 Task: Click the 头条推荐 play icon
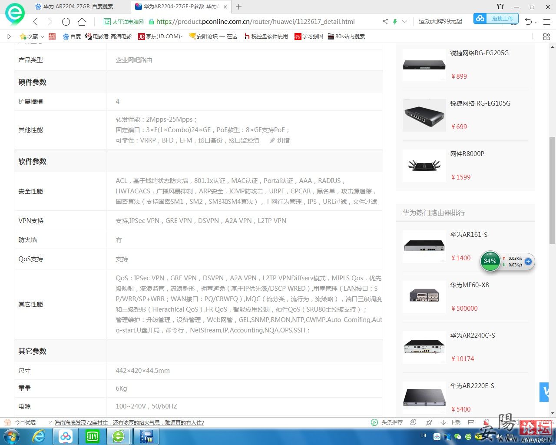pos(374,422)
